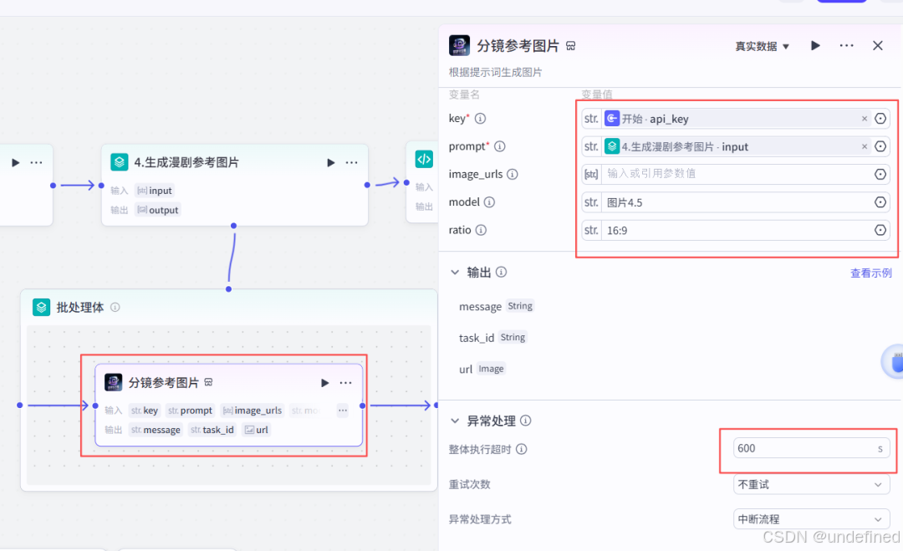Select the 分镜参考图片 node title on canvas

point(164,382)
